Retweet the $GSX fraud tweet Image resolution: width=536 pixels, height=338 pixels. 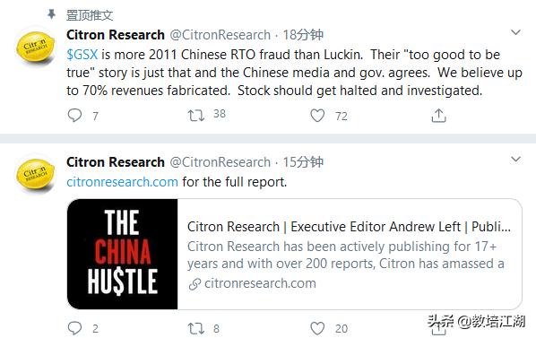point(196,116)
